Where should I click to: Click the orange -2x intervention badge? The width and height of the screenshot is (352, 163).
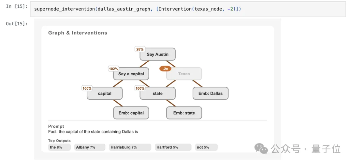[165, 69]
